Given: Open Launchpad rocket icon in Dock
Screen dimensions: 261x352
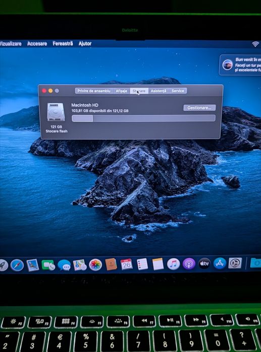Looking at the screenshot, I should pos(3,265).
